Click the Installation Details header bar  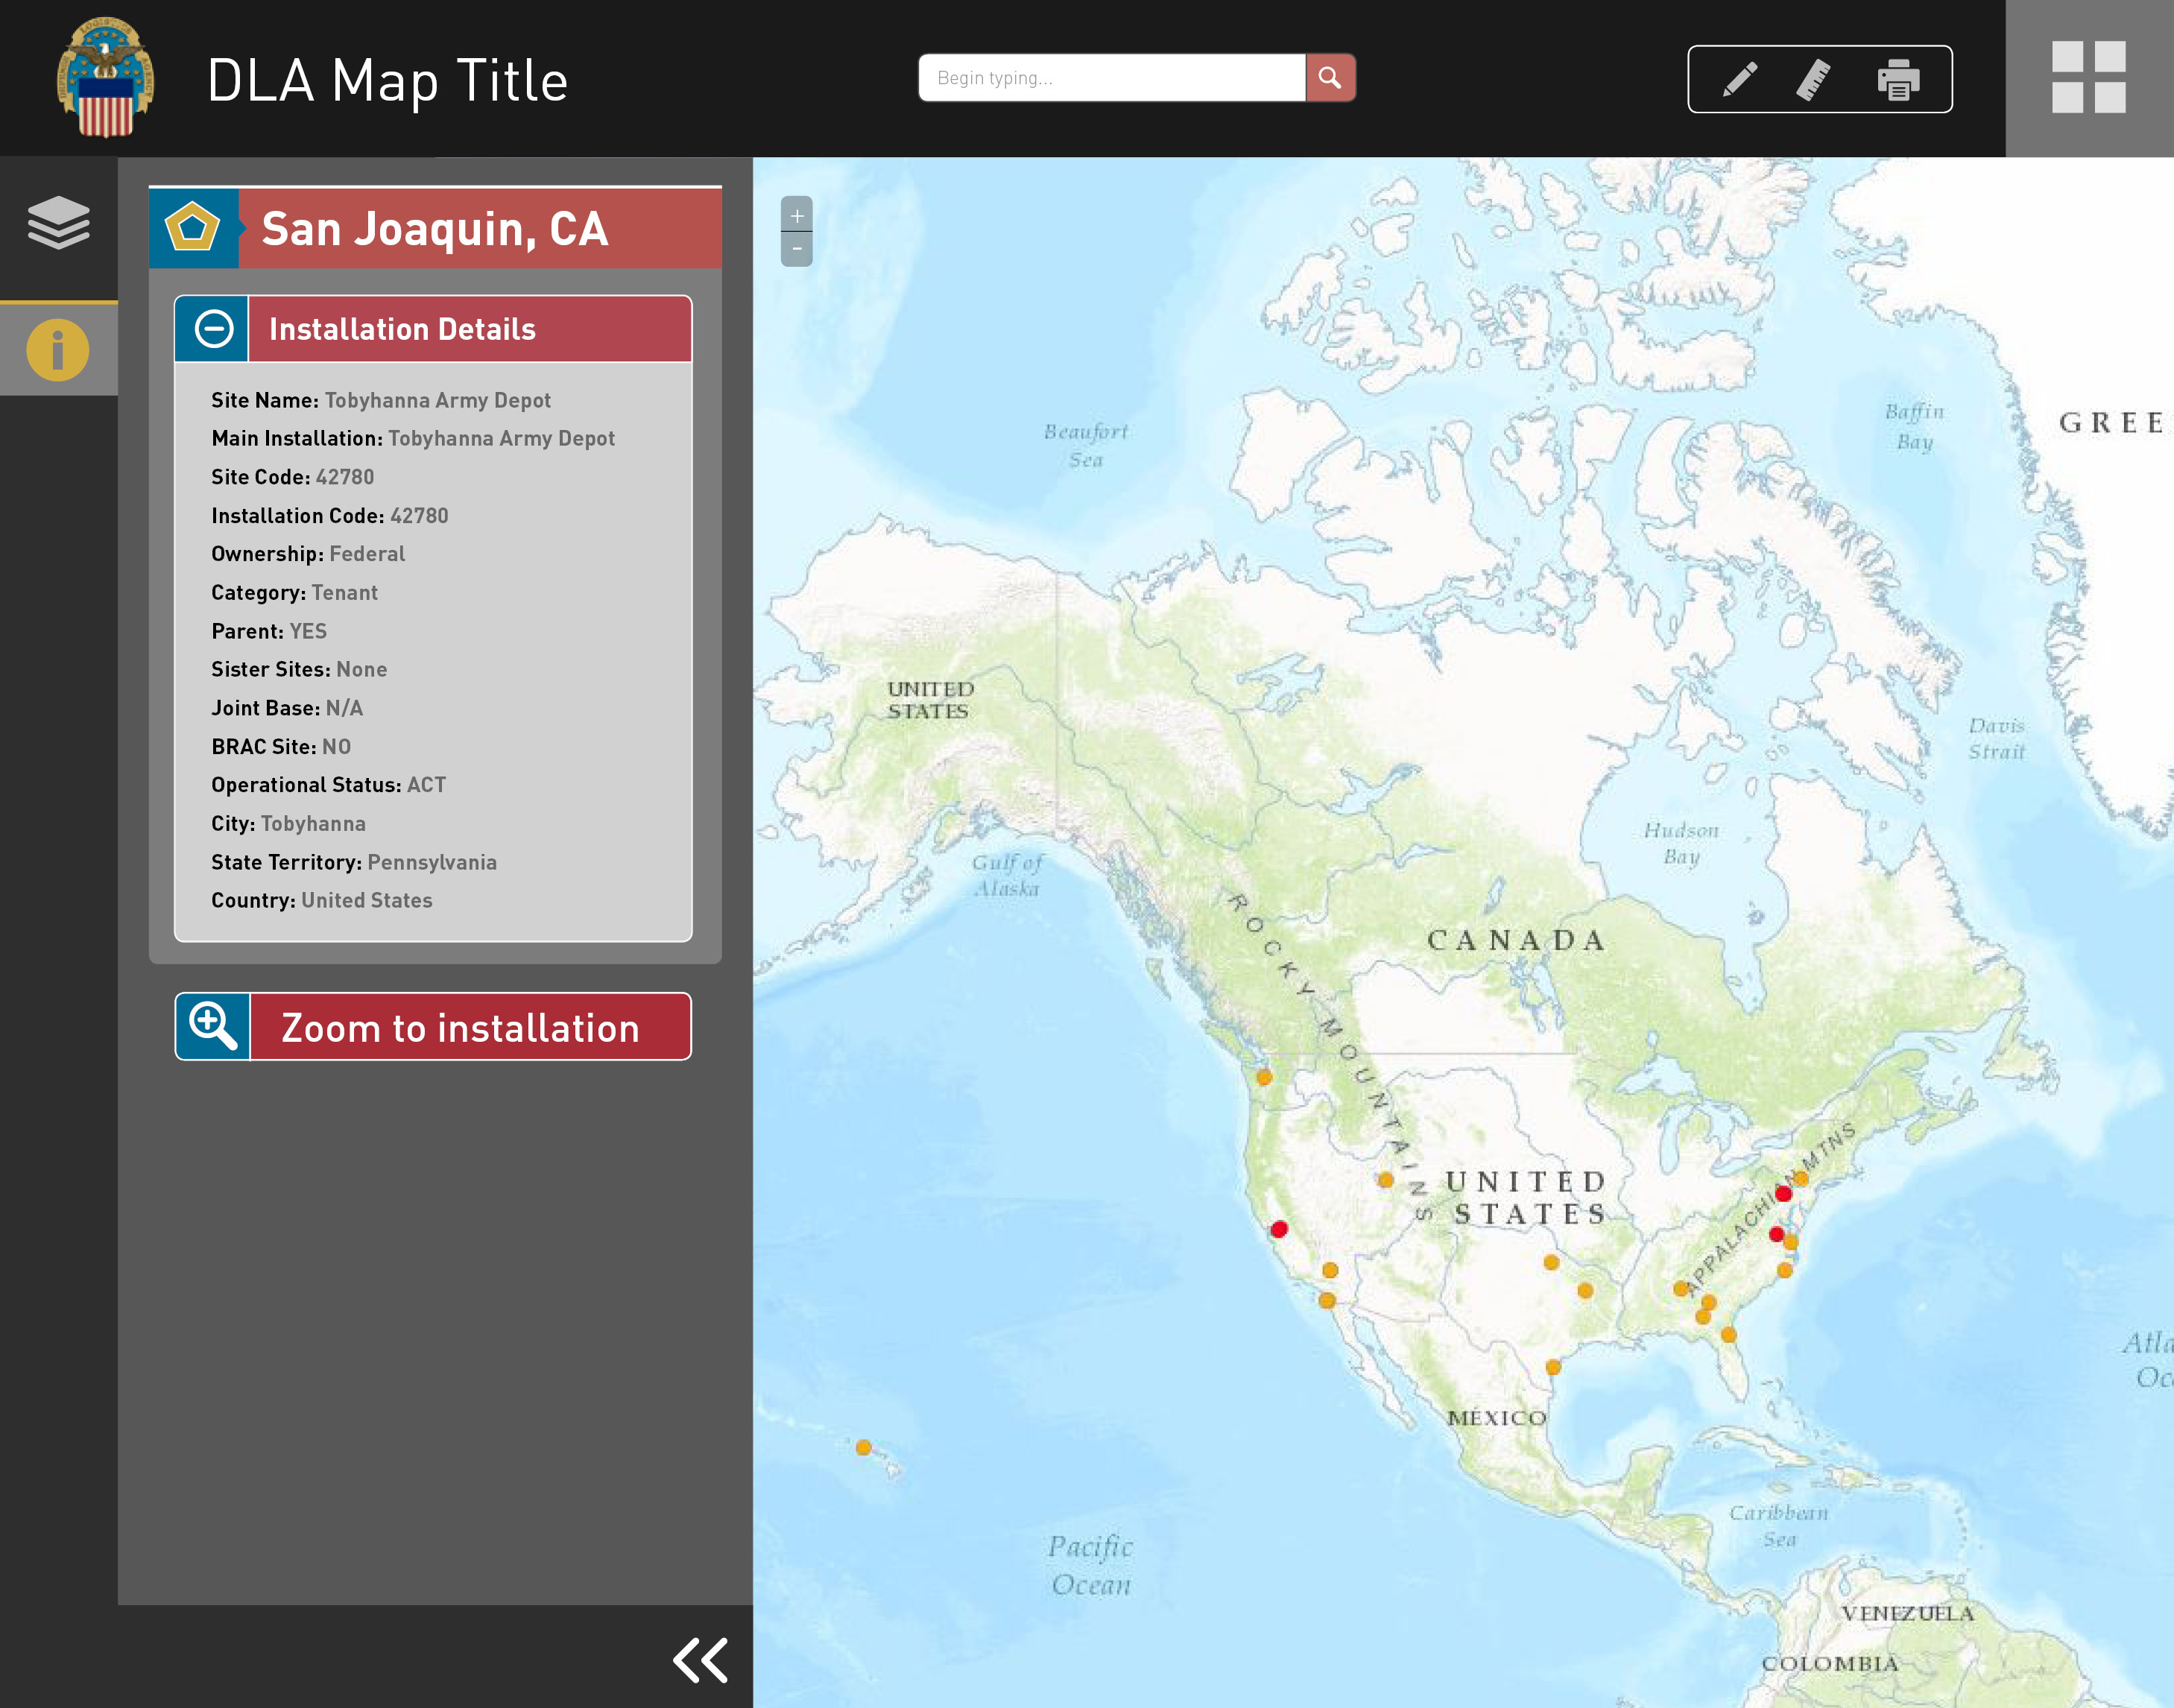tap(470, 329)
